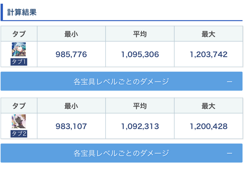Viewport: 246px width, 171px height.
Task: Collapse damage section via minus icon under Tab 1
Action: (229, 81)
